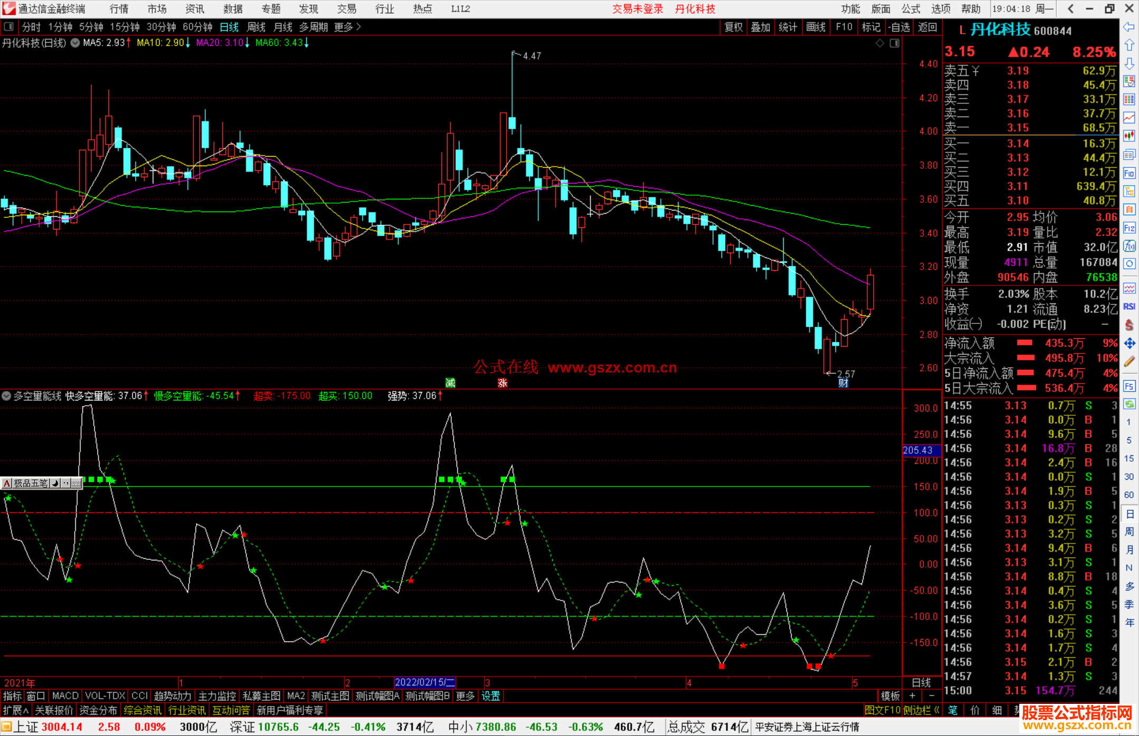This screenshot has height=736, width=1139.
Task: Click the circle sidebar icon
Action: [x=1129, y=264]
